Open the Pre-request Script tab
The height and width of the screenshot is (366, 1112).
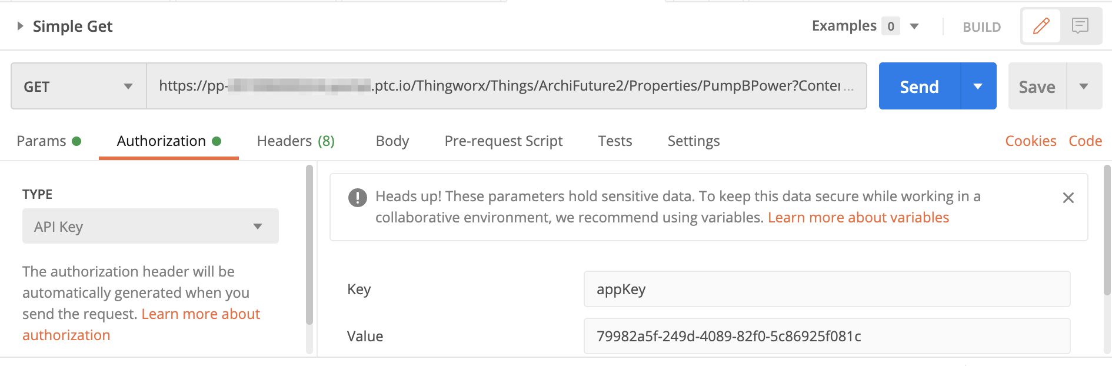point(503,141)
